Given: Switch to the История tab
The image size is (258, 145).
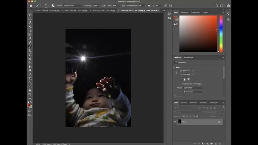Looking at the screenshot, I should tap(203, 103).
